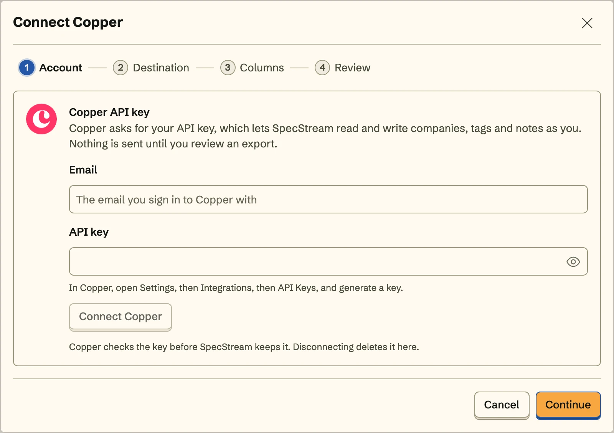Click the text 'Nothing is sent until you review'

tap(173, 144)
